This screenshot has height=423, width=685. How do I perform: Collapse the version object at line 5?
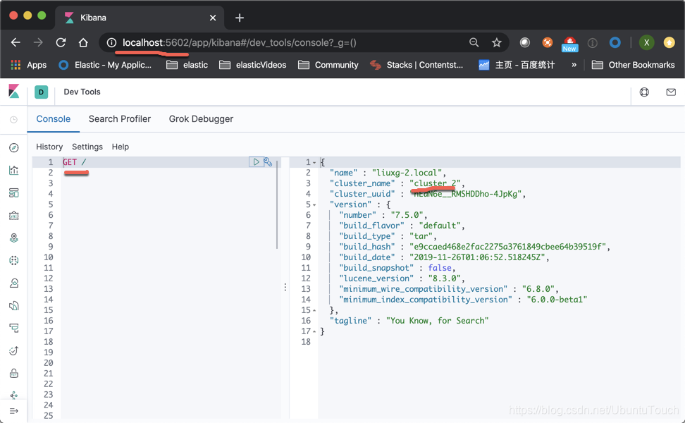(x=314, y=204)
